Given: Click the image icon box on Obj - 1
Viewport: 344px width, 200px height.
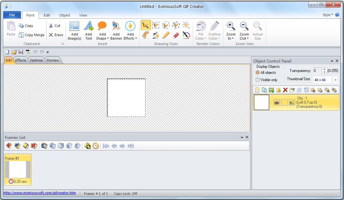Looking at the screenshot, I should pyautogui.click(x=292, y=102).
